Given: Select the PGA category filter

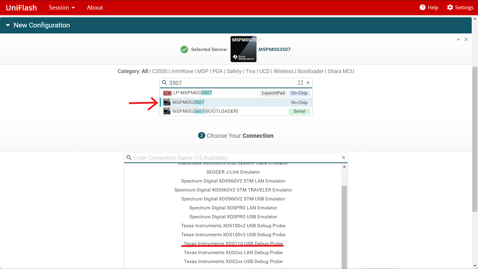Looking at the screenshot, I should 217,71.
